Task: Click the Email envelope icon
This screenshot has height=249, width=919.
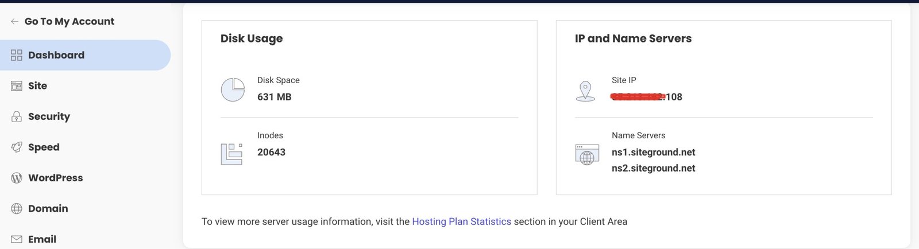Action: coord(17,239)
